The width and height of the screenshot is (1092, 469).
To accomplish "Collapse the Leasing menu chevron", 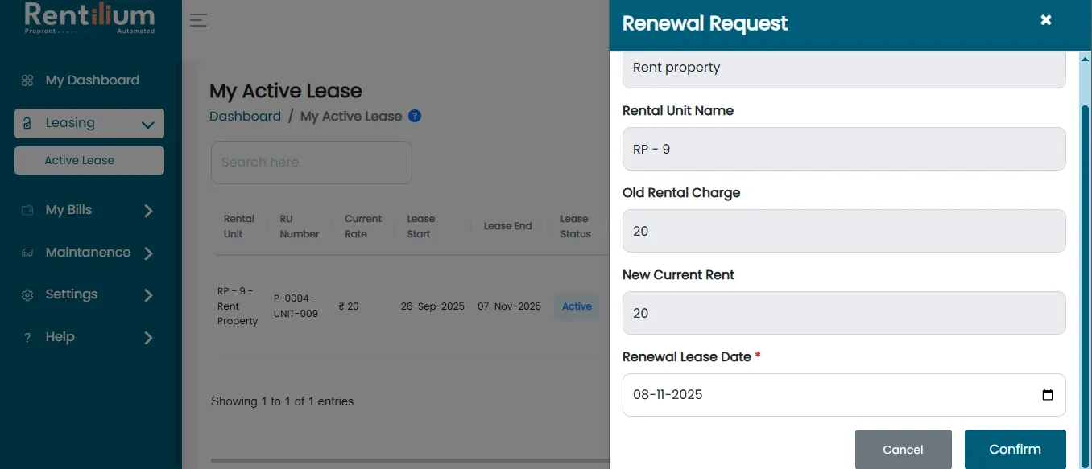I will pyautogui.click(x=147, y=125).
